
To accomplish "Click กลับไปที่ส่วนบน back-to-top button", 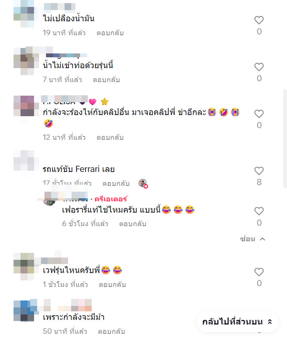I will click(x=237, y=321).
